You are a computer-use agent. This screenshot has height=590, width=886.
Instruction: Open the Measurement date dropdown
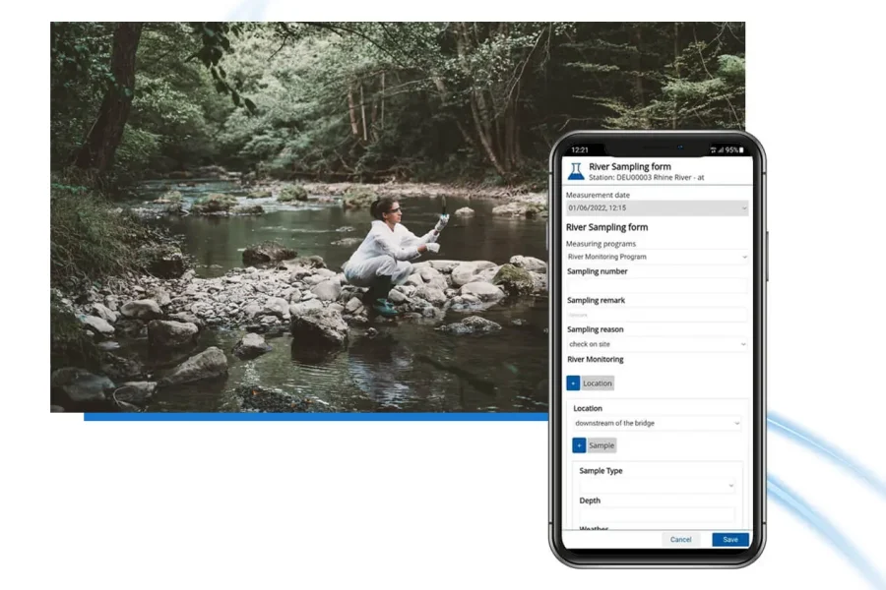click(657, 208)
